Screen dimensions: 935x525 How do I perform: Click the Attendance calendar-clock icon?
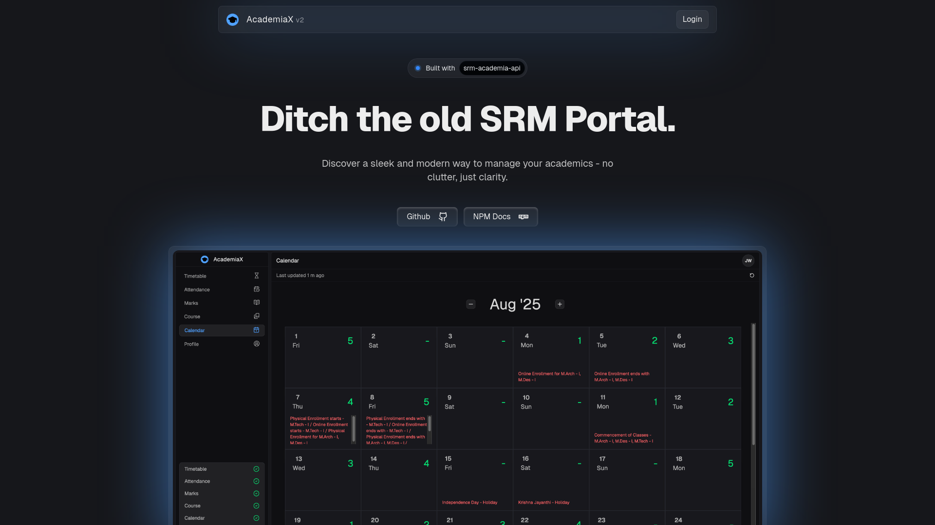click(x=257, y=289)
